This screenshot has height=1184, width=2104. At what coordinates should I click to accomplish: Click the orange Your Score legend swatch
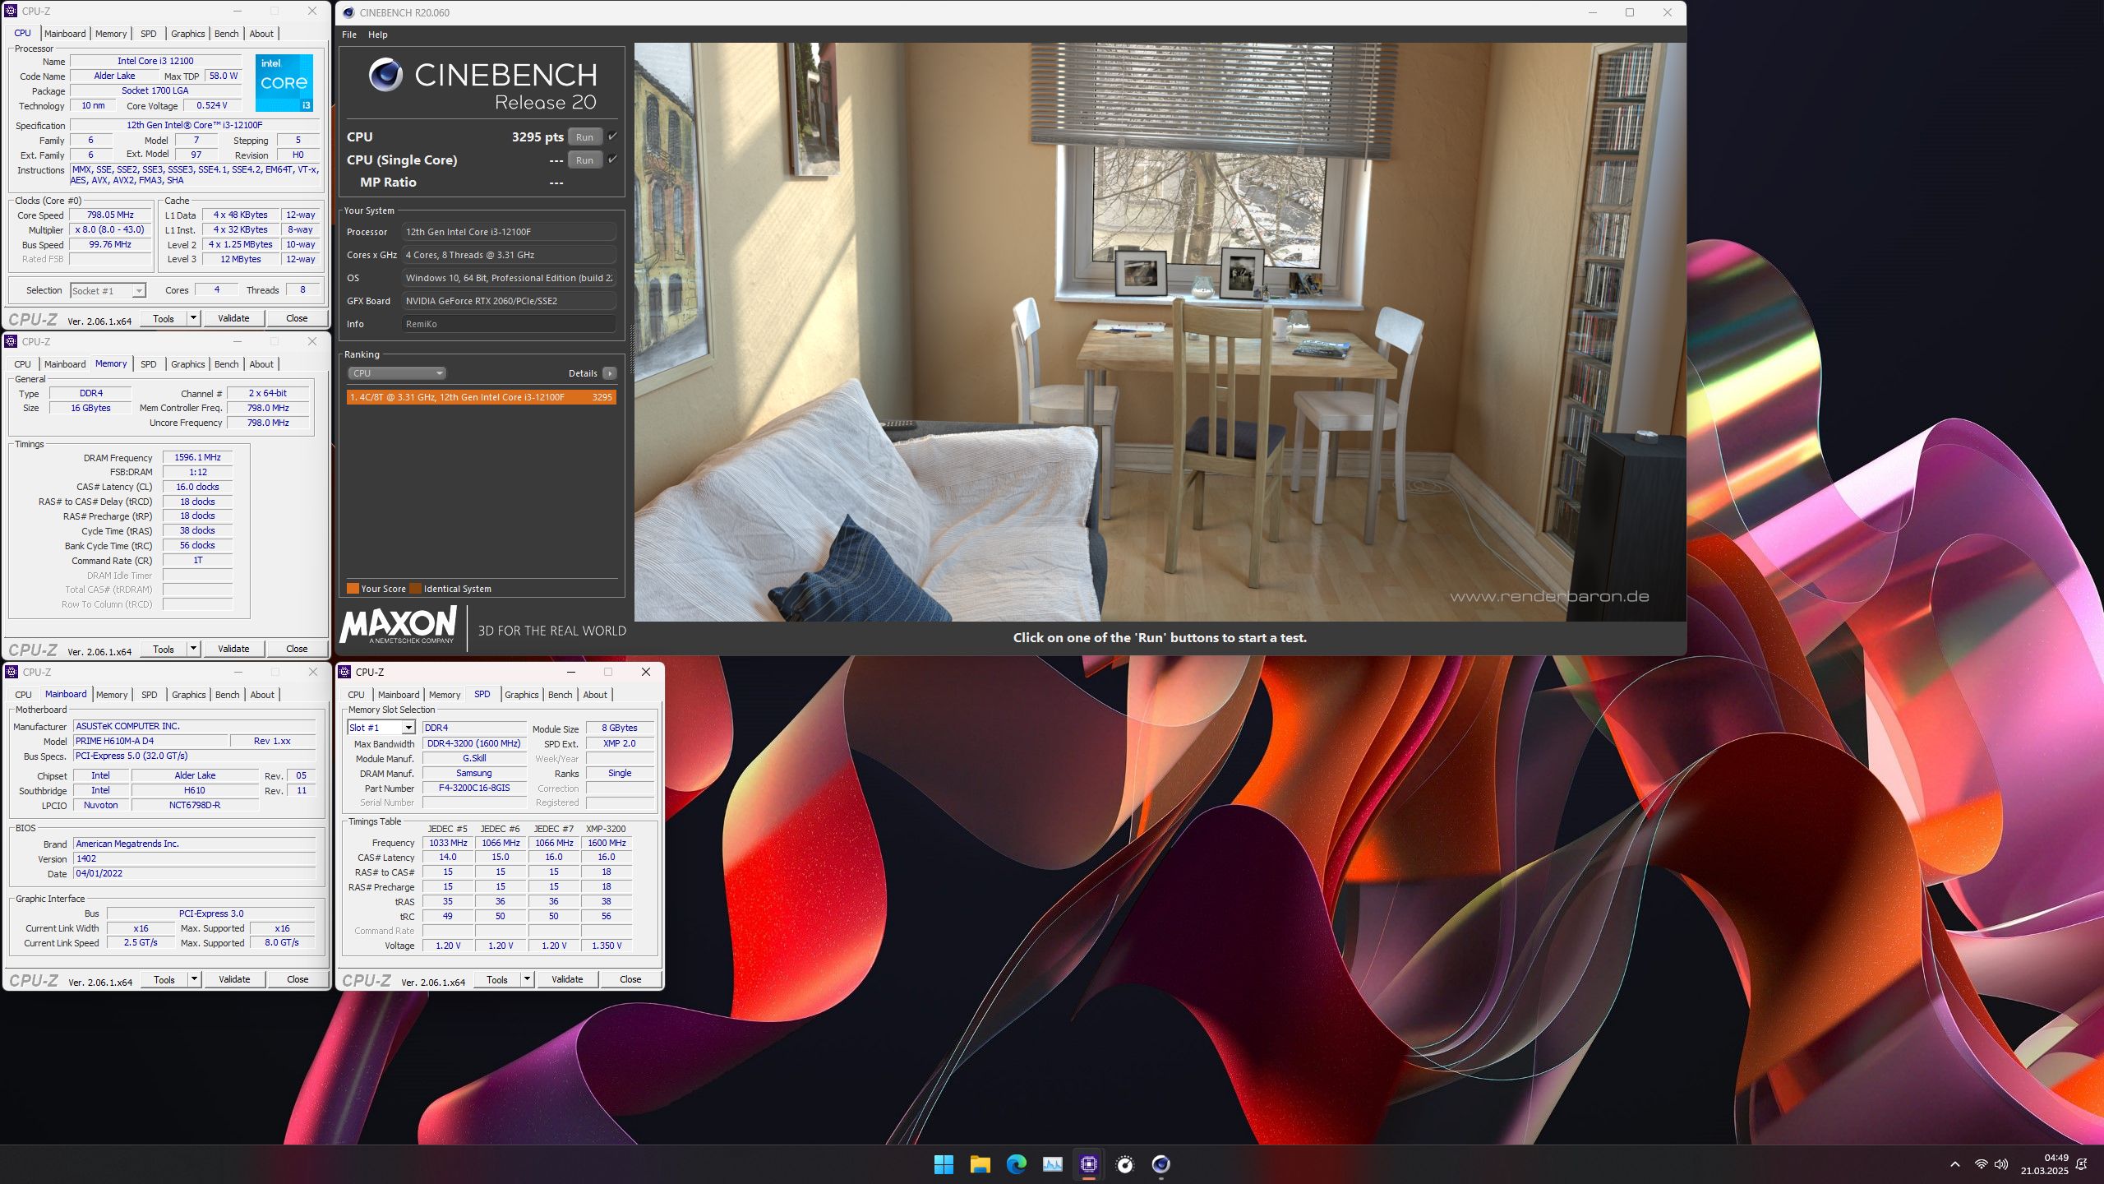353,589
